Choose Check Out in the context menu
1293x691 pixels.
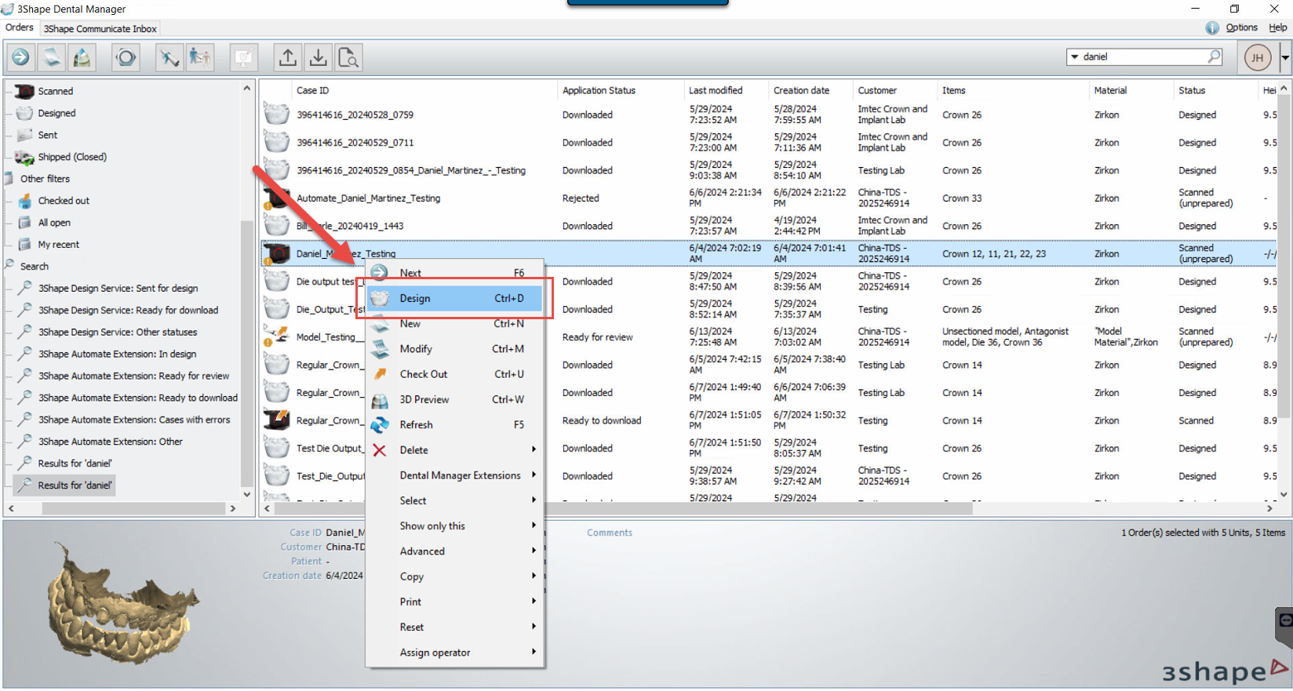(455, 374)
